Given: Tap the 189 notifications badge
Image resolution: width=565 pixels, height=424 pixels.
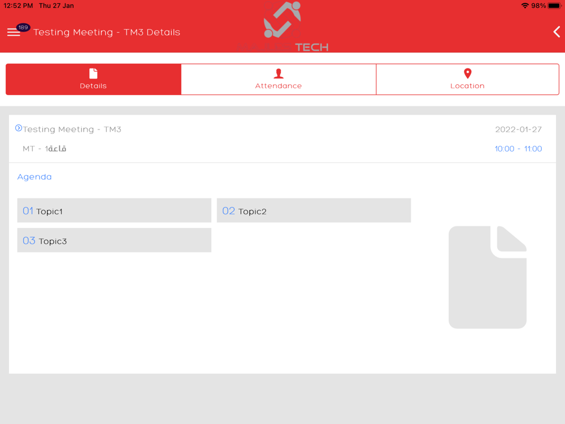Looking at the screenshot, I should point(23,27).
